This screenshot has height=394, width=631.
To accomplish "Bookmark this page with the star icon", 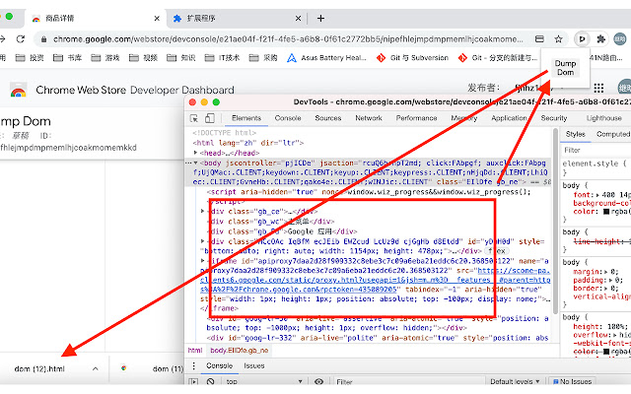I will [558, 39].
